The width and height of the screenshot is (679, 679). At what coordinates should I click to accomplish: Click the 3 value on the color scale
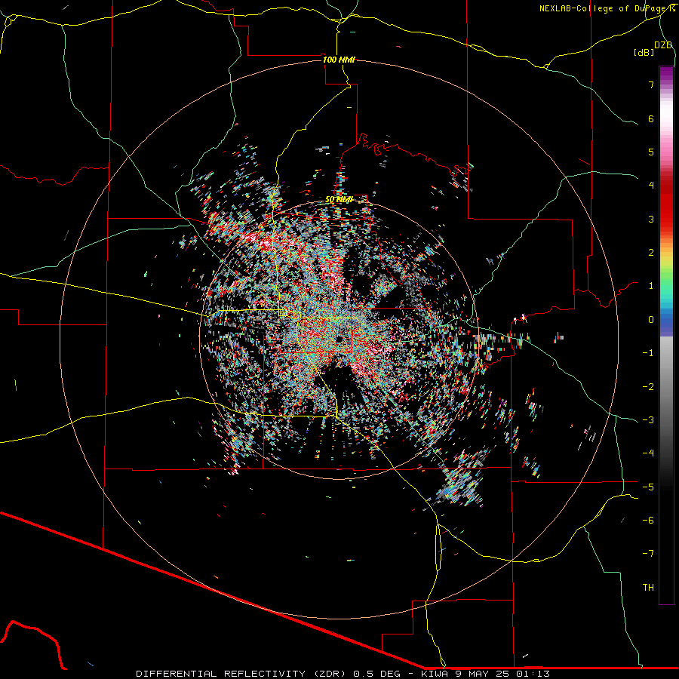pyautogui.click(x=651, y=219)
